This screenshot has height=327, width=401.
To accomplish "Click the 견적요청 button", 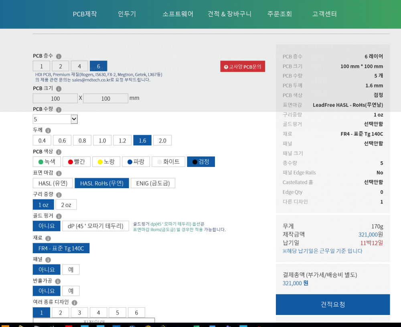I will coord(332,305).
